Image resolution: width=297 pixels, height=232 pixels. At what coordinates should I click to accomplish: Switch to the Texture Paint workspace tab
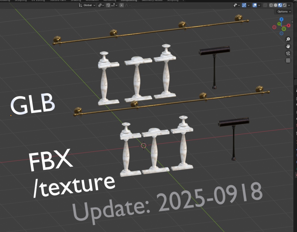[58, 1]
